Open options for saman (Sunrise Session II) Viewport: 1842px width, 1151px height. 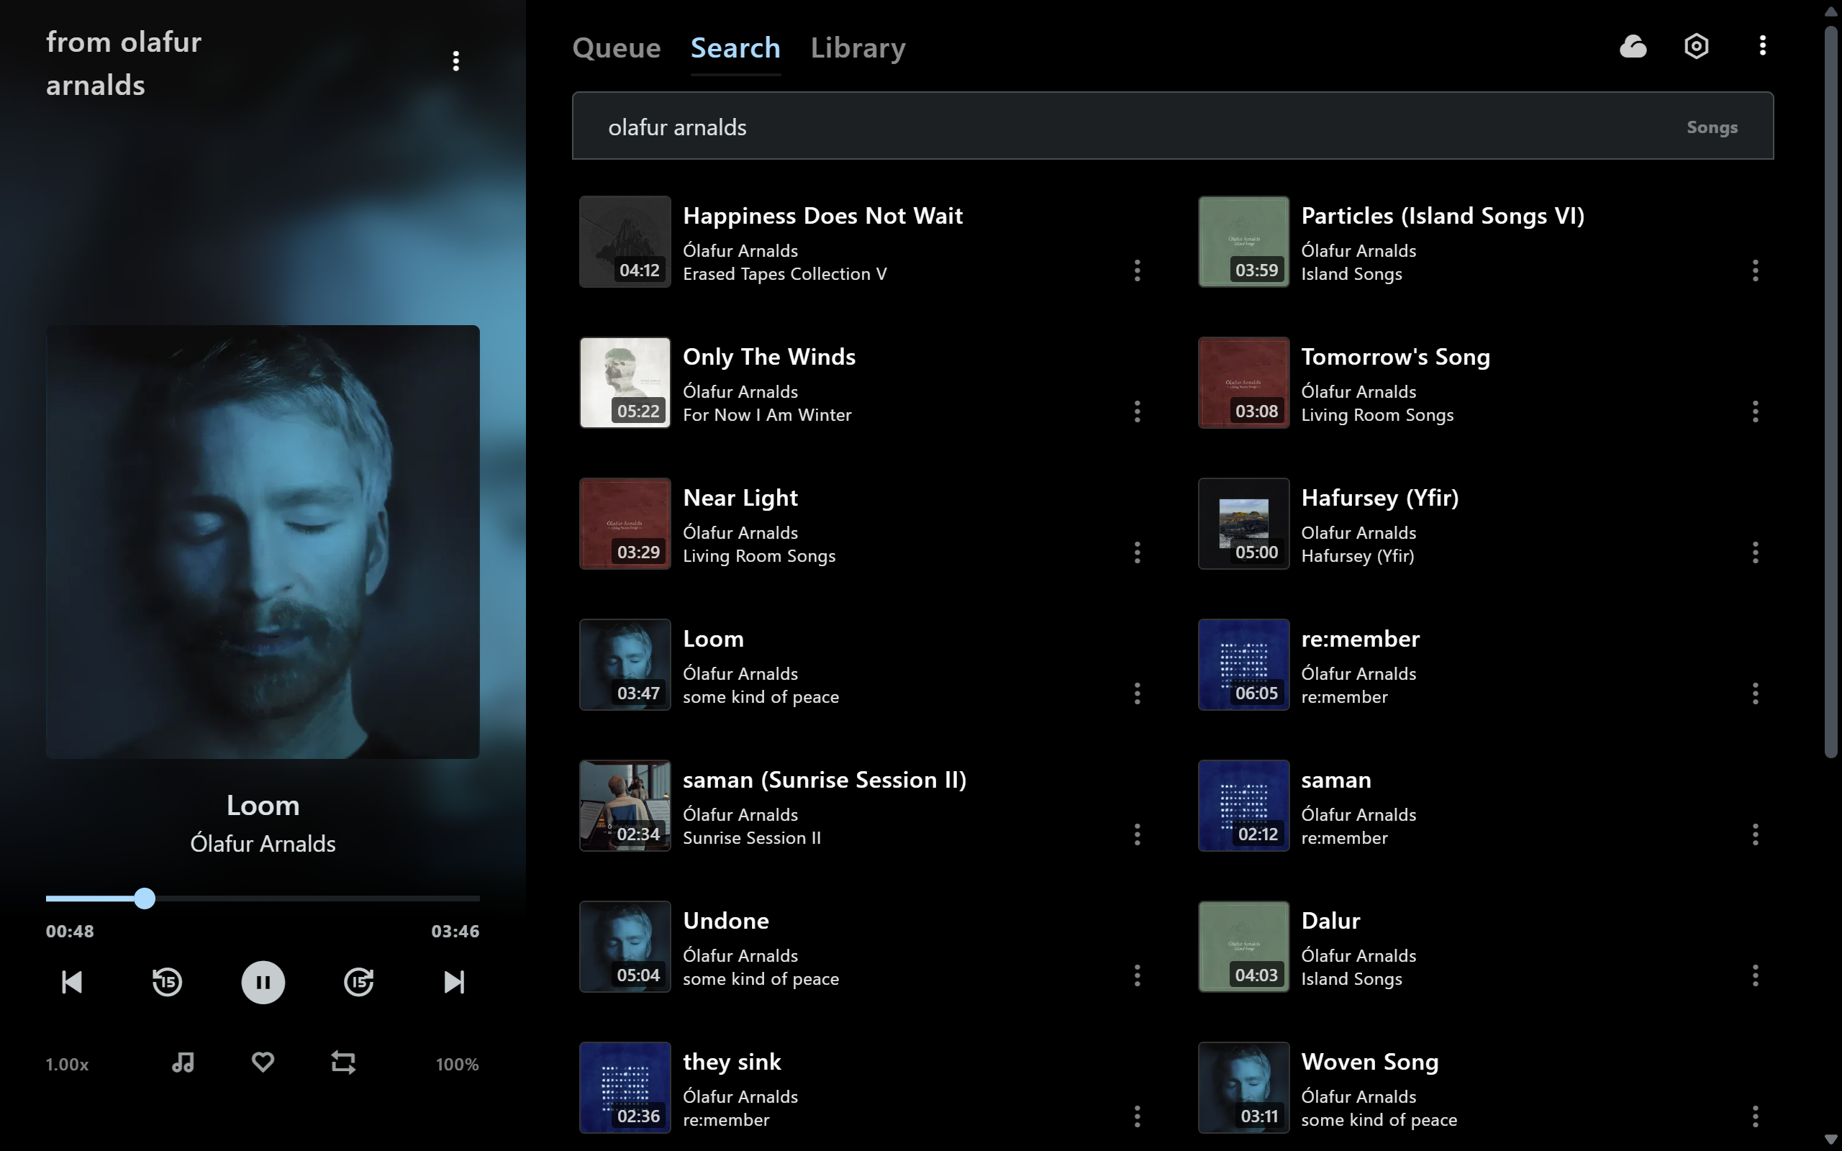pos(1137,834)
